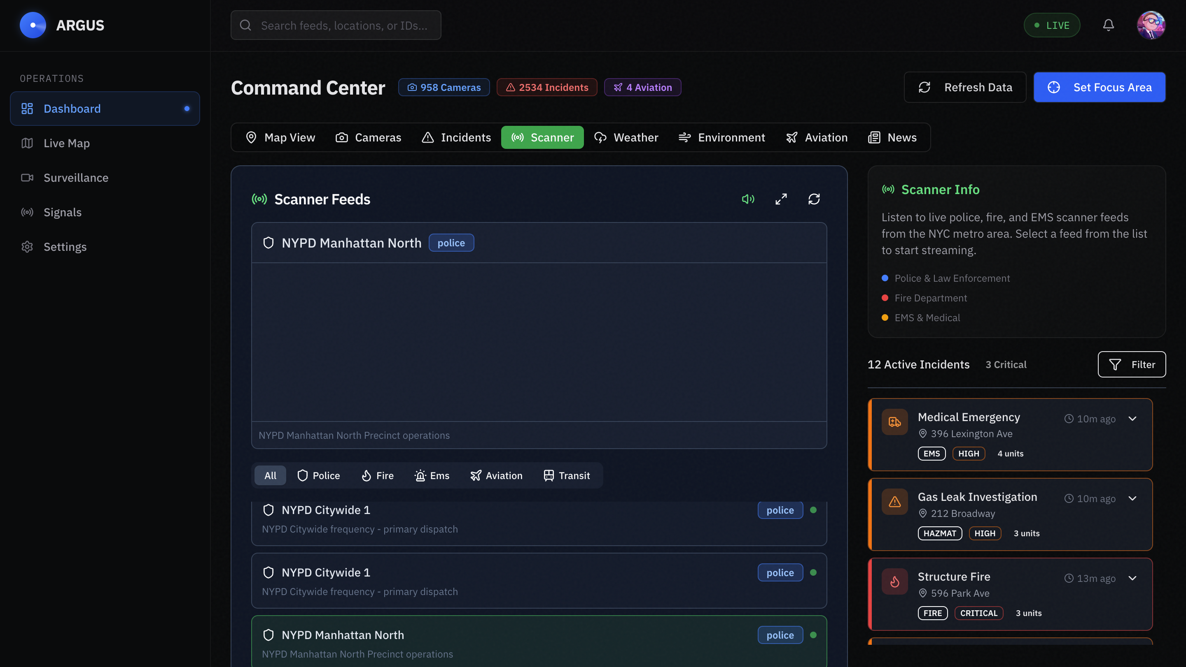This screenshot has height=667, width=1186.
Task: Expand the Gas Leak Investigation incident
Action: pos(1132,498)
